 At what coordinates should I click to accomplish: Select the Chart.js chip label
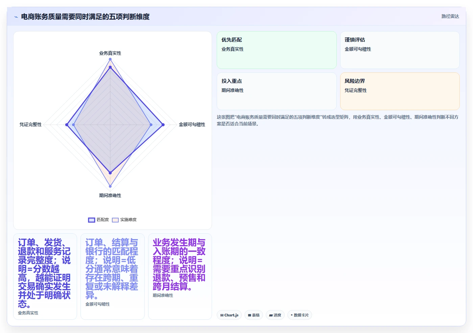coord(231,315)
